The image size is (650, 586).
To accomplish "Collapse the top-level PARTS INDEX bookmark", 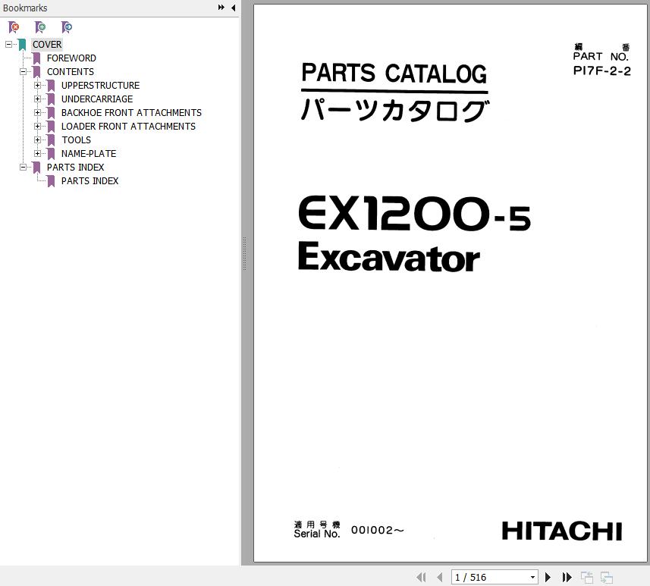I will tap(24, 167).
